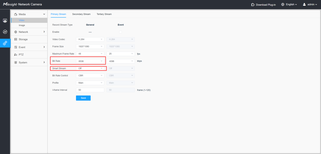The width and height of the screenshot is (321, 154).
Task: Open the General Frame Size dropdown
Action: (90, 47)
